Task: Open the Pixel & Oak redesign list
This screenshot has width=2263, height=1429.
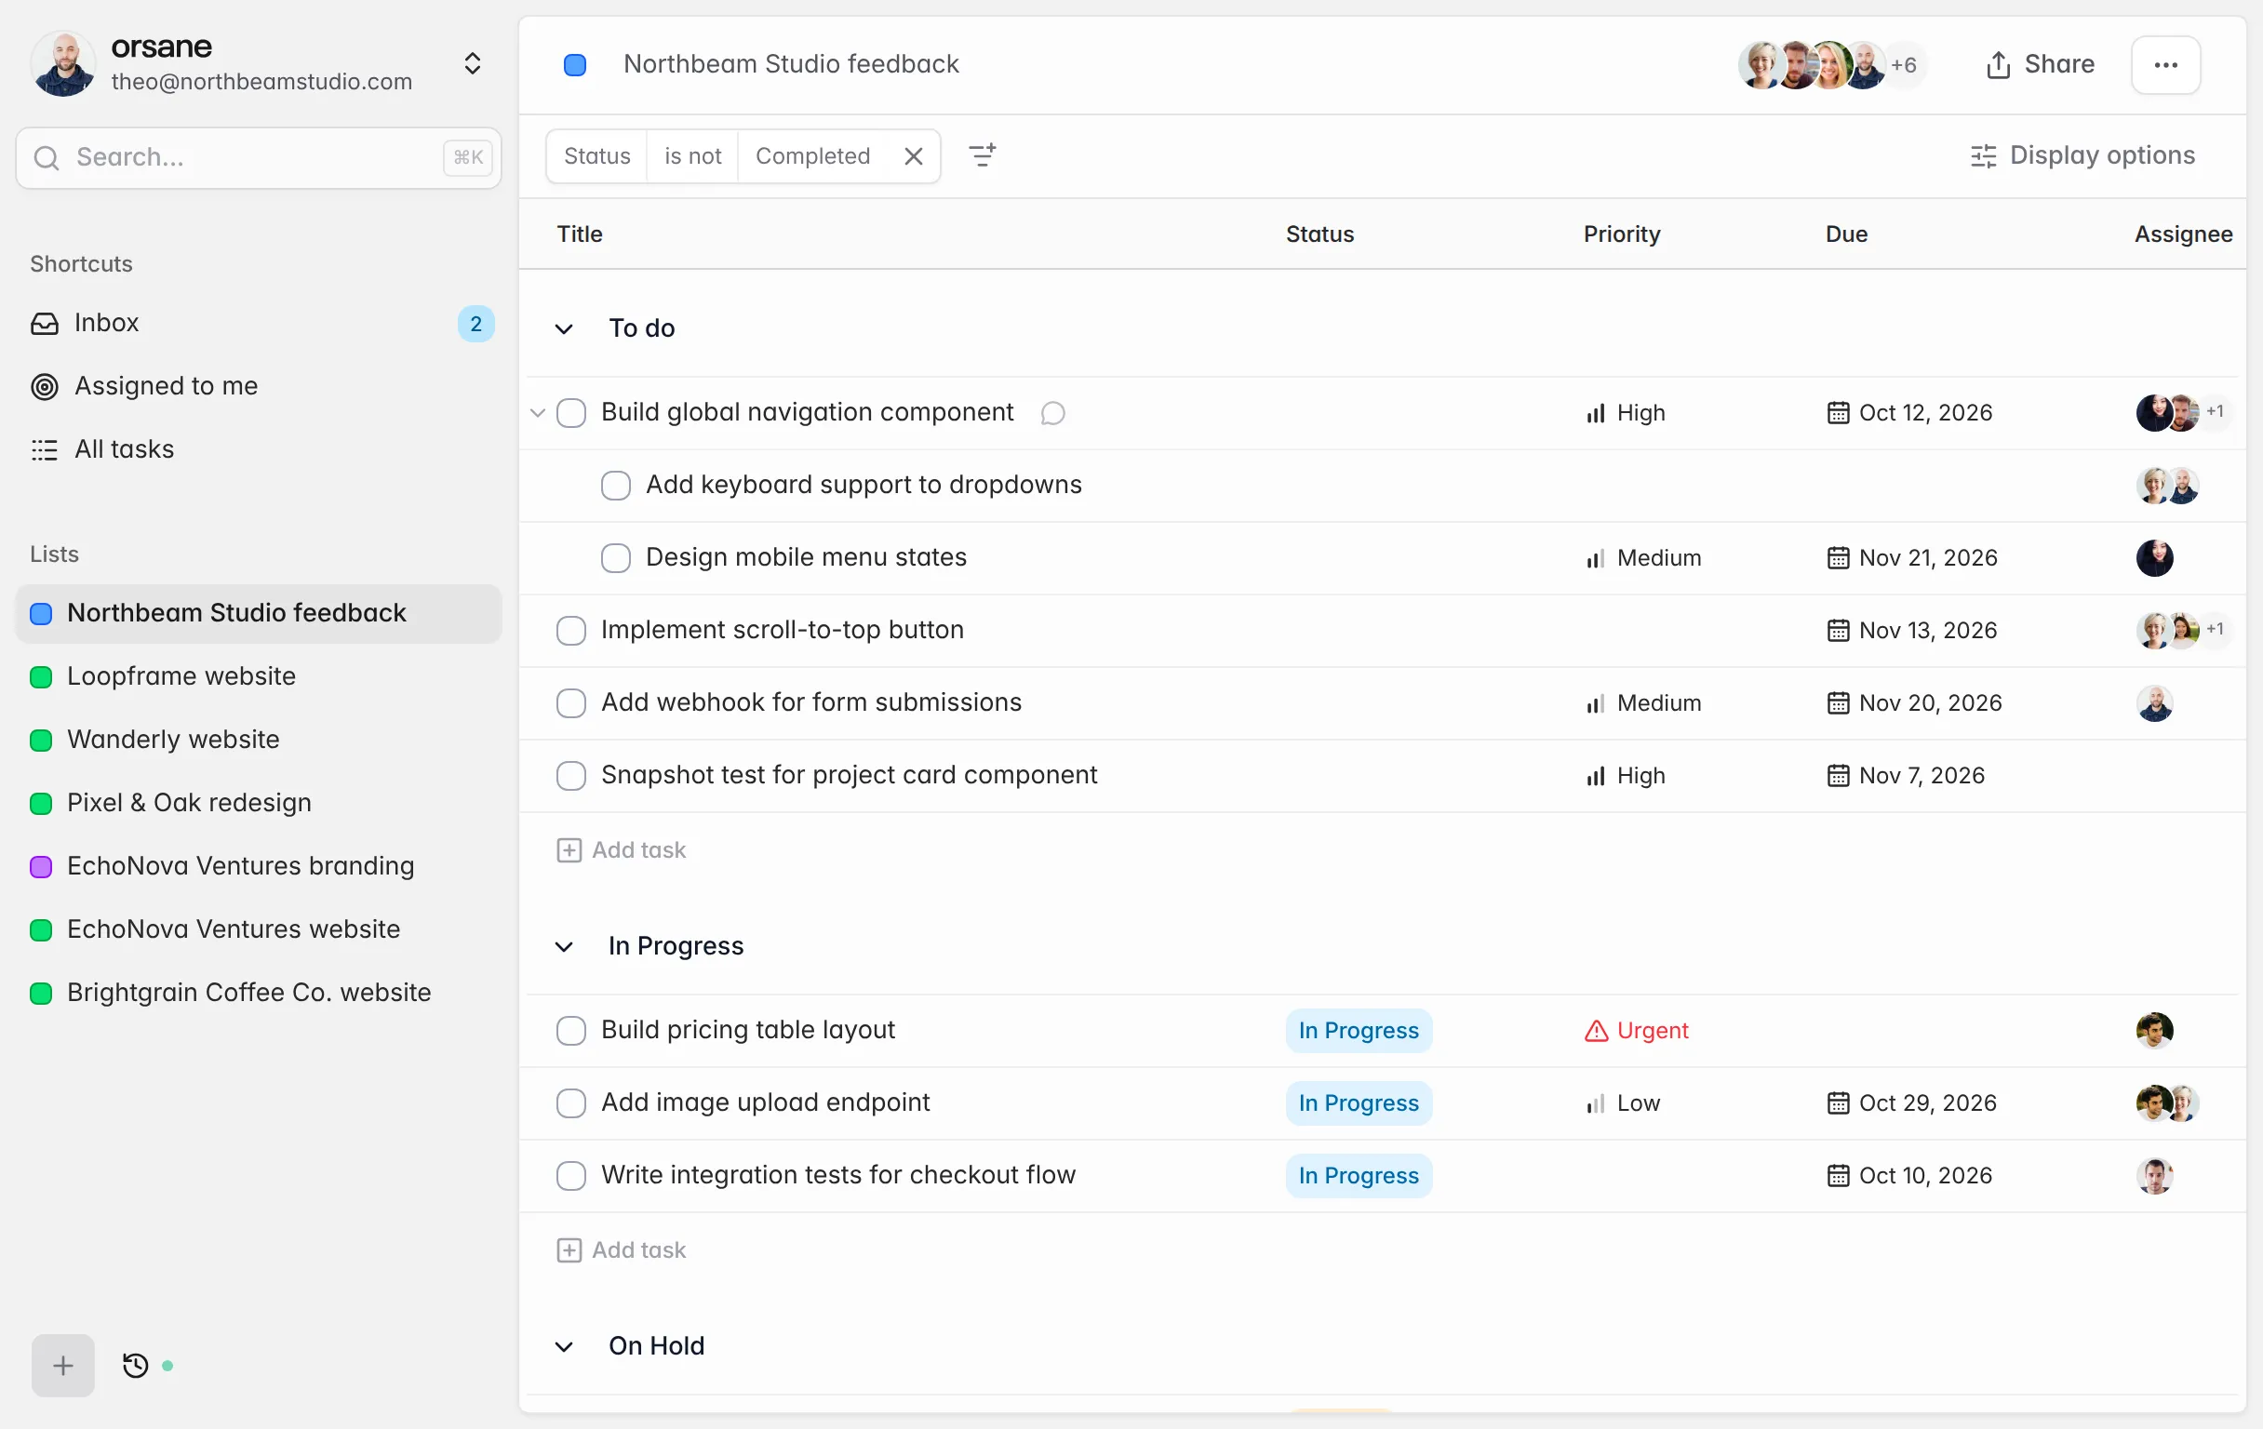Action: click(x=259, y=803)
